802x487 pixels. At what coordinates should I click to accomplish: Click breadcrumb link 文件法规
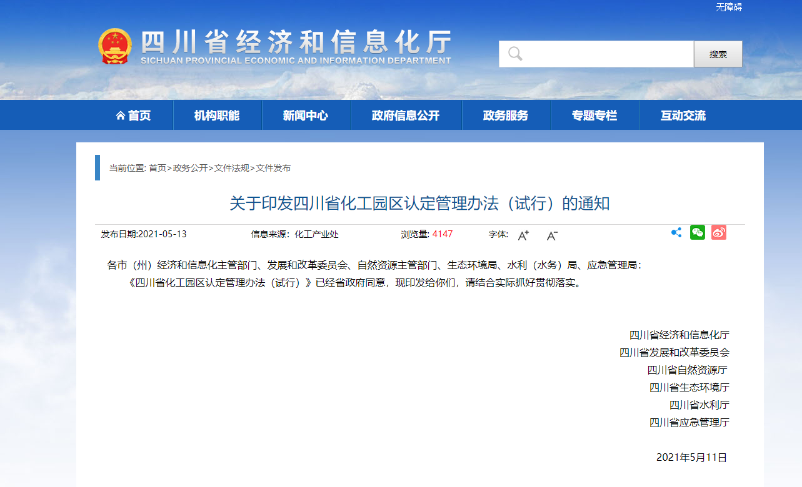pyautogui.click(x=232, y=168)
